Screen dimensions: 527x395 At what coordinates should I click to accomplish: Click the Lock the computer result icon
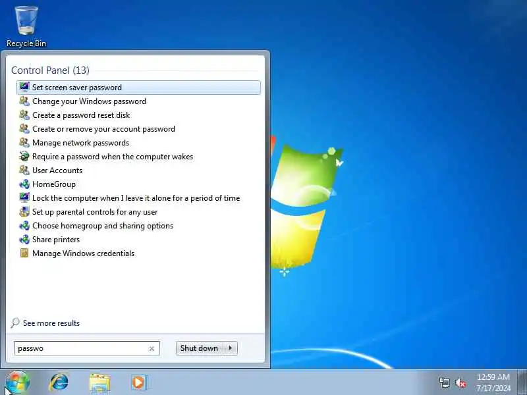[24, 198]
